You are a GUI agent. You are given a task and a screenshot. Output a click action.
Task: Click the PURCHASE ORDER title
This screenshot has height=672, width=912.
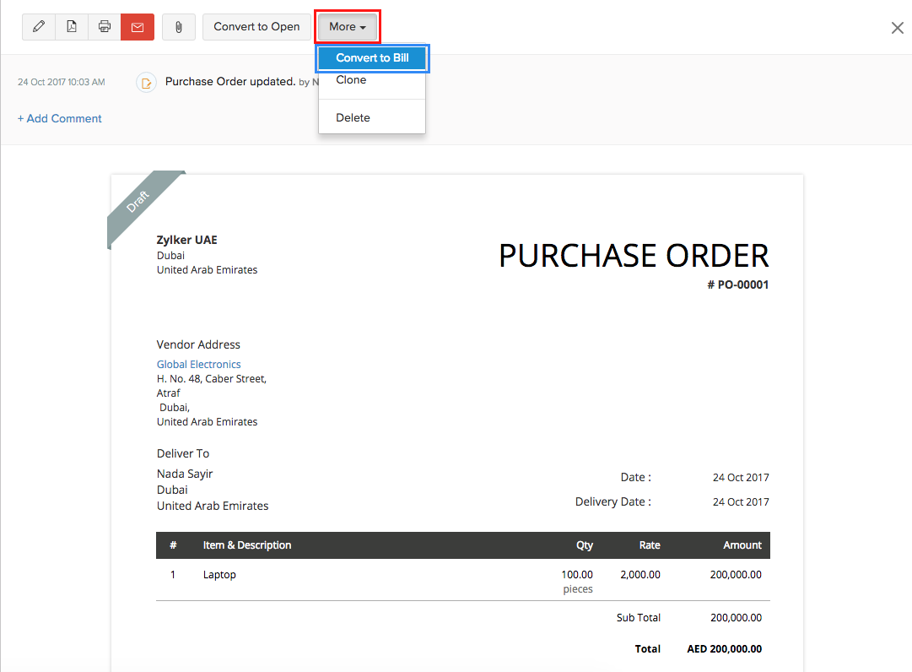point(634,256)
